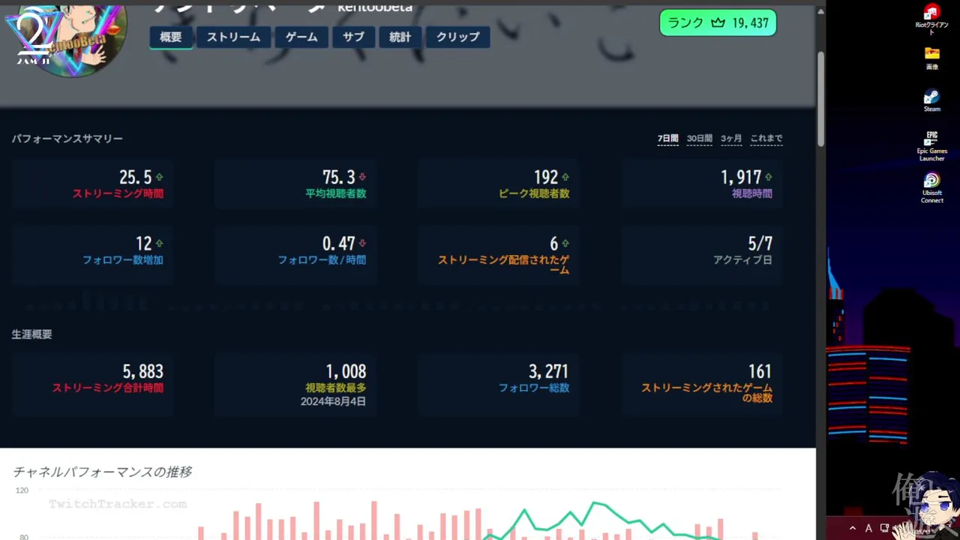960x540 pixels.
Task: Click the down arrow beside 75.3
Action: (x=362, y=178)
